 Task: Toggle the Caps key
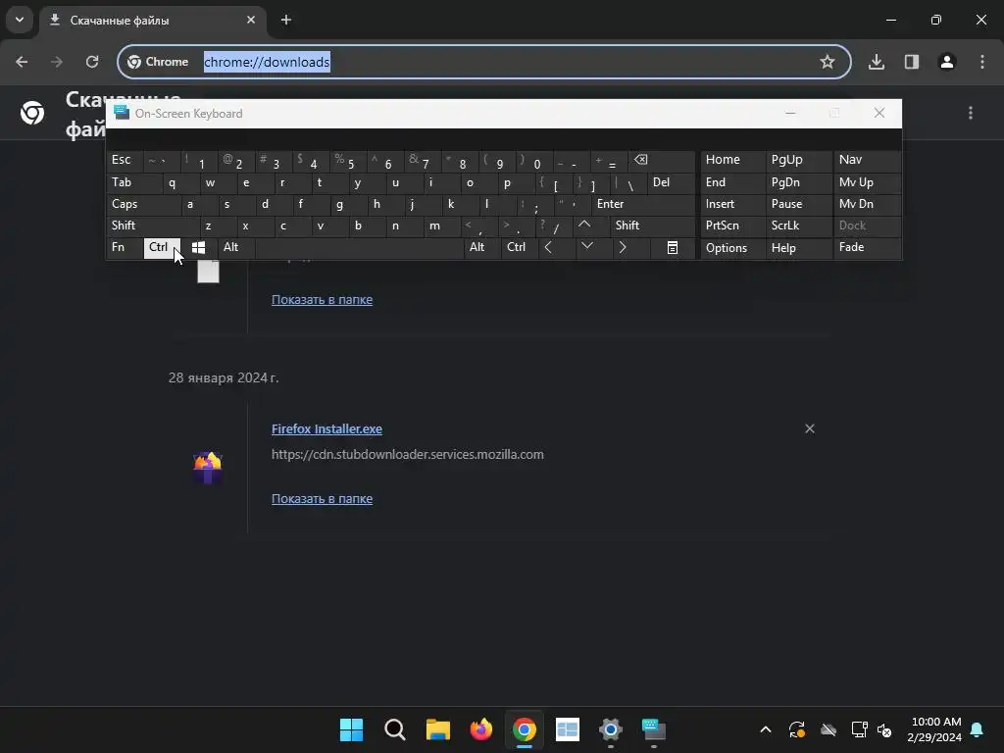(x=143, y=205)
